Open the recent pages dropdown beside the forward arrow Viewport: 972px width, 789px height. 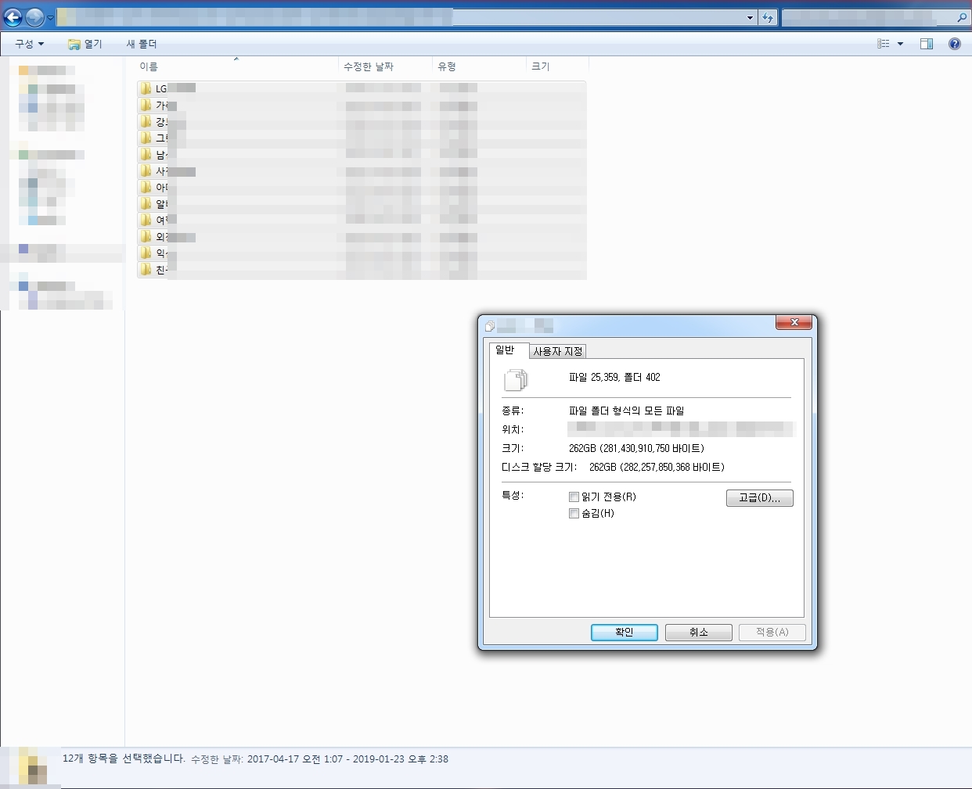click(x=51, y=17)
